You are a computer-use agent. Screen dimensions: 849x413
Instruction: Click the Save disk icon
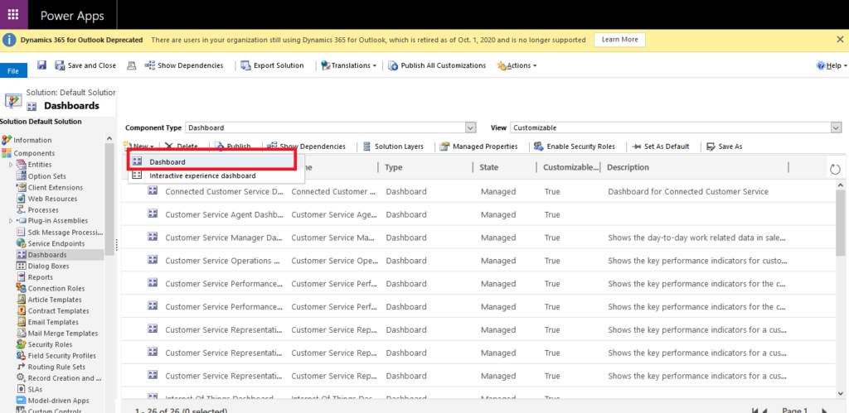(41, 65)
